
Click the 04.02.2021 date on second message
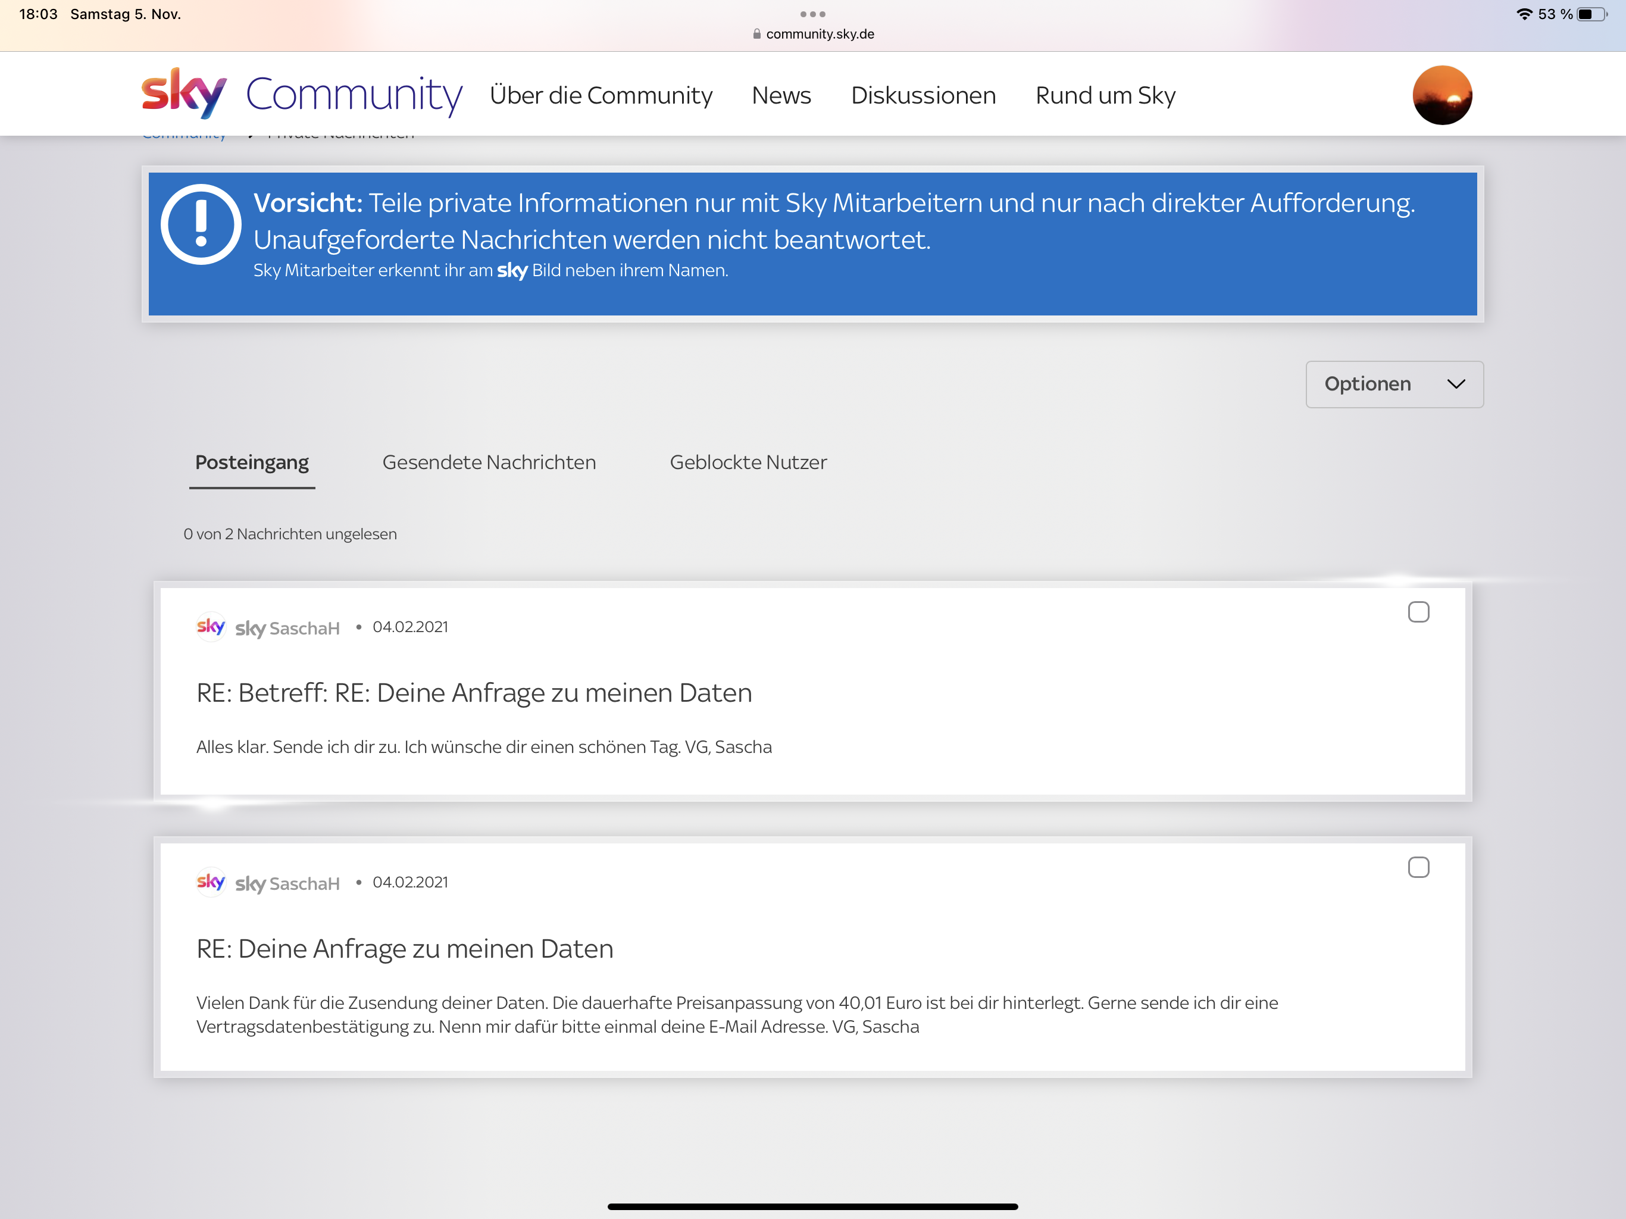[409, 882]
